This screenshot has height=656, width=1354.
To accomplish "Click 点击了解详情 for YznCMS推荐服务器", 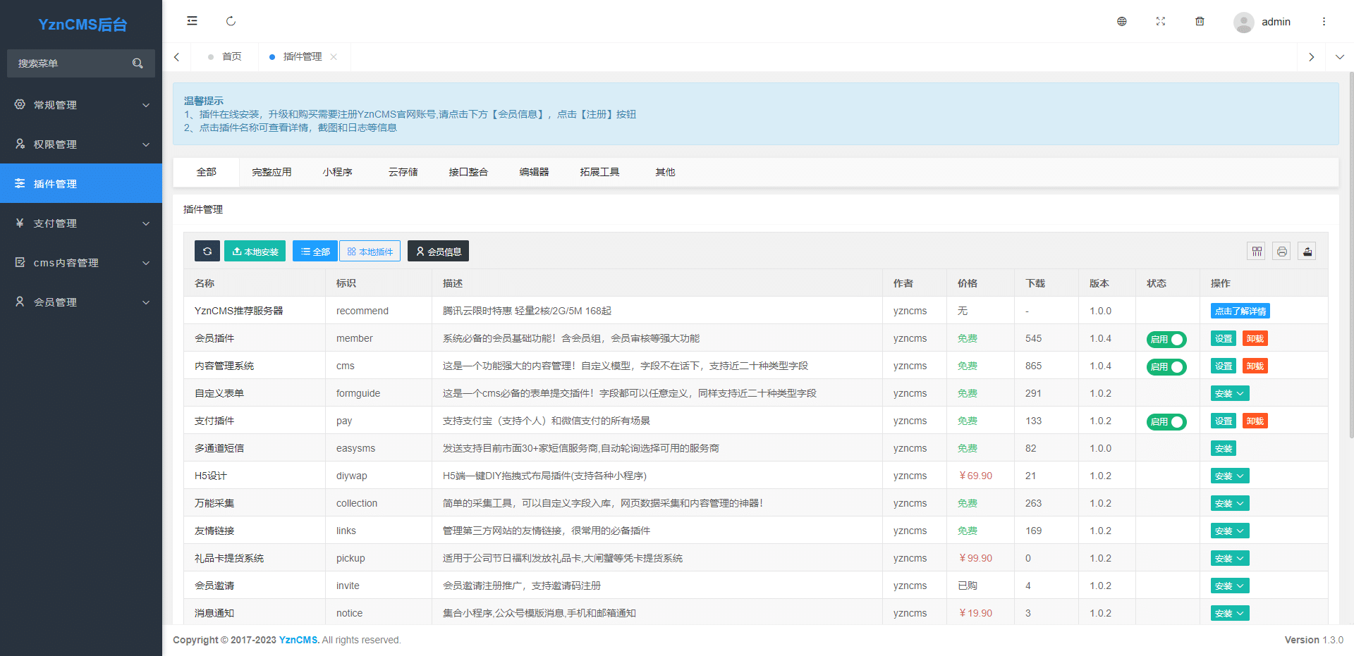I will pos(1240,311).
